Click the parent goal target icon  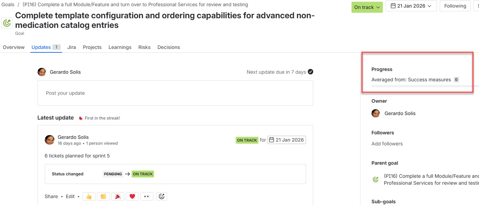(376, 180)
